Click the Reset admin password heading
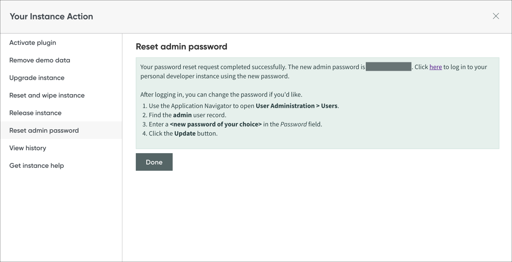 coord(181,46)
